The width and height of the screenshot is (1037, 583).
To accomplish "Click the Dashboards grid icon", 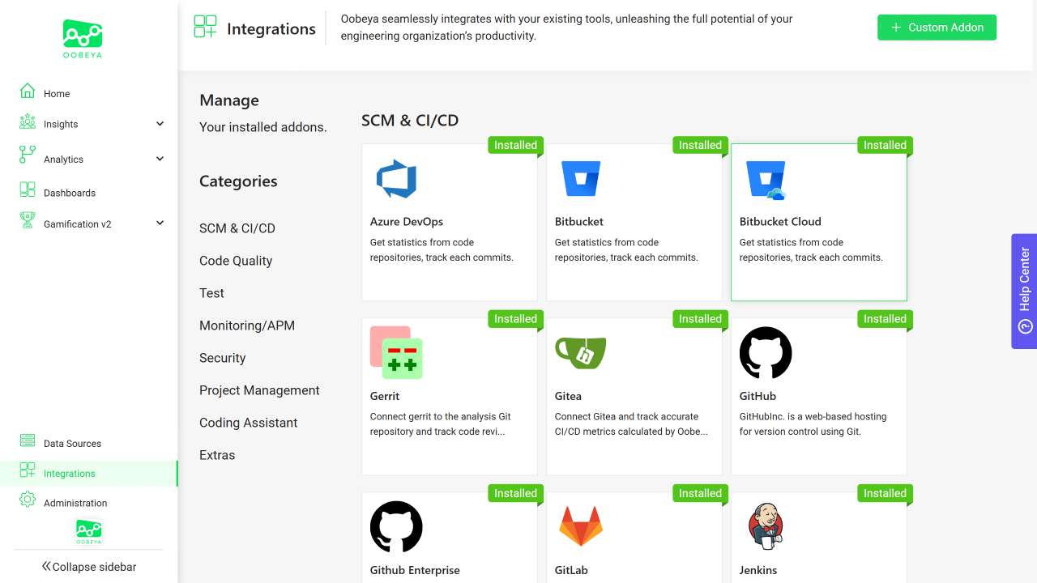I will [28, 189].
